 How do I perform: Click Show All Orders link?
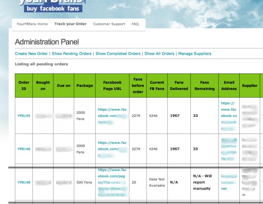coord(159,54)
